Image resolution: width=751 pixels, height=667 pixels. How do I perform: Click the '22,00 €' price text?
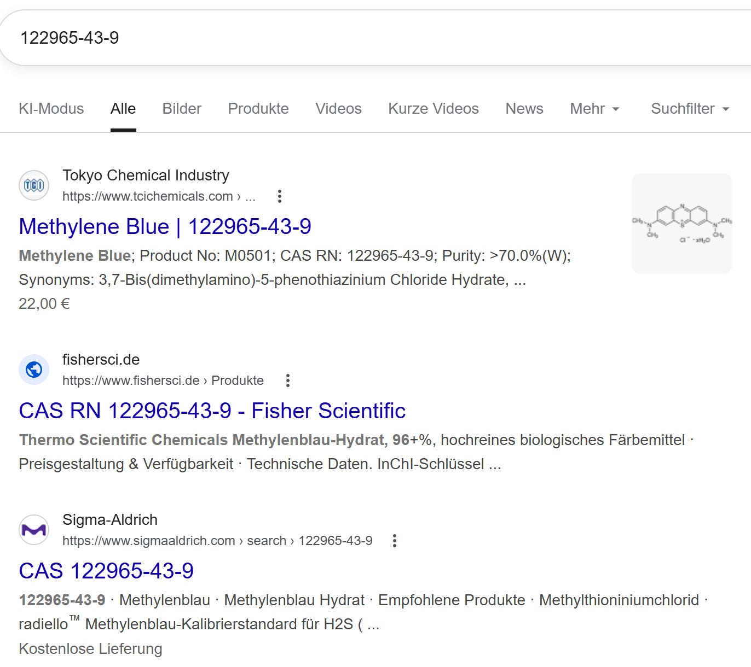click(x=44, y=304)
